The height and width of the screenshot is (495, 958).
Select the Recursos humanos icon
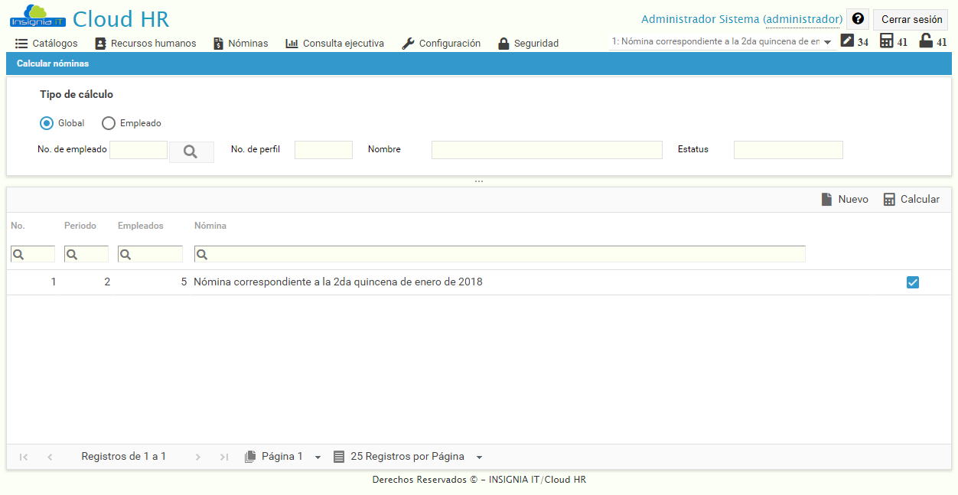coord(100,44)
